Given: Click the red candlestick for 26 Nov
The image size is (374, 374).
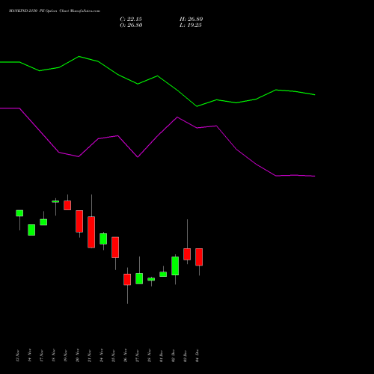Looking at the screenshot, I should click(x=127, y=280).
